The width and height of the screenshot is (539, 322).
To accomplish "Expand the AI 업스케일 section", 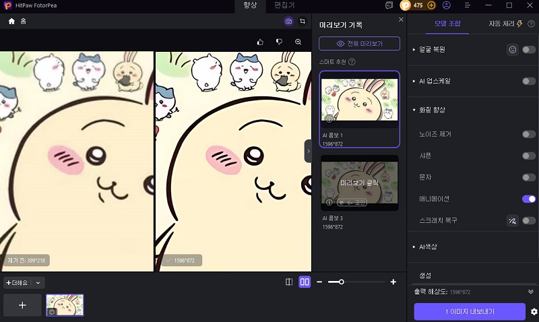I will pyautogui.click(x=414, y=81).
